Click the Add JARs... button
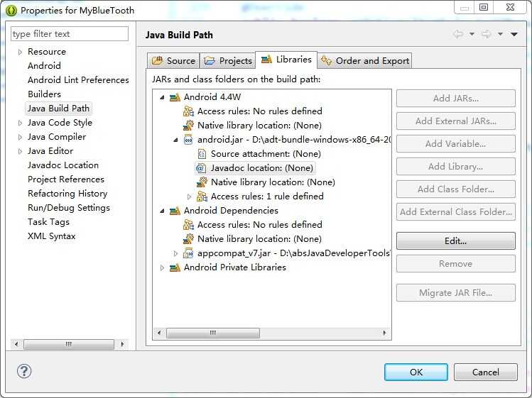Screen dimensions: 532x398 (456, 99)
